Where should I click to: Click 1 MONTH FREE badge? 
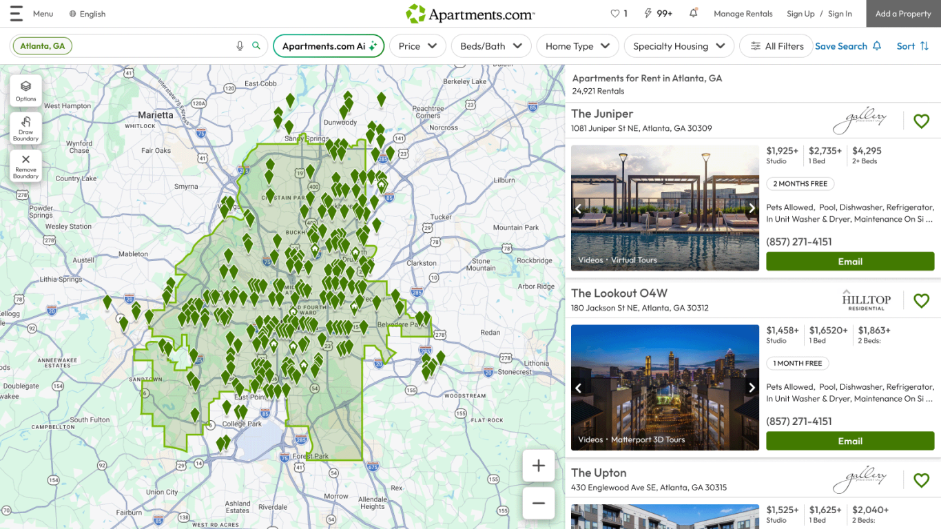click(798, 363)
